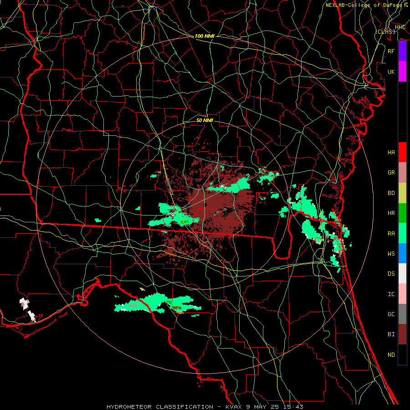The width and height of the screenshot is (410, 410).
Task: Click the KVAX radar site identifier
Action: click(234, 407)
